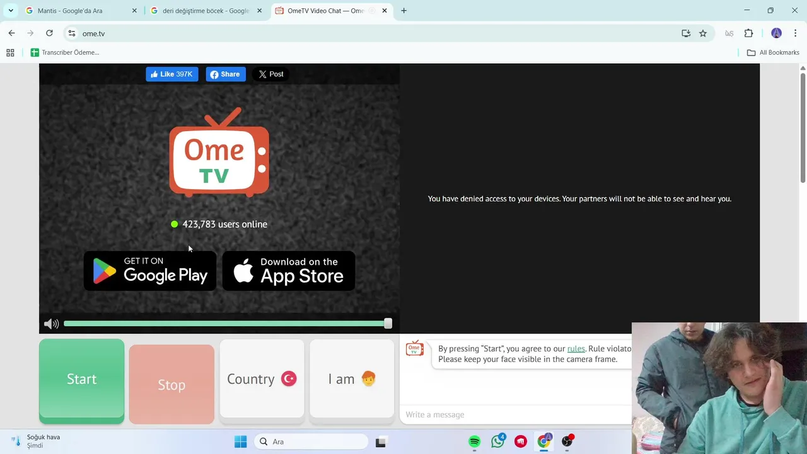Open the Soğuk hava weather widget
This screenshot has width=807, height=454.
tap(36, 441)
